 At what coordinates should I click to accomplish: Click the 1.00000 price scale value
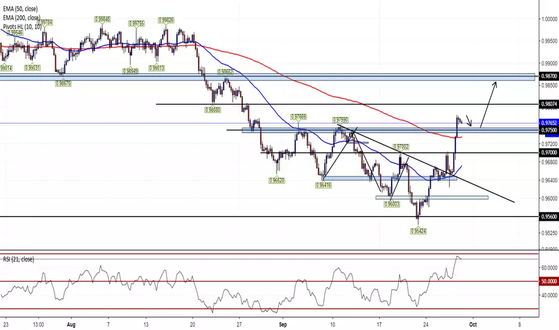549,19
